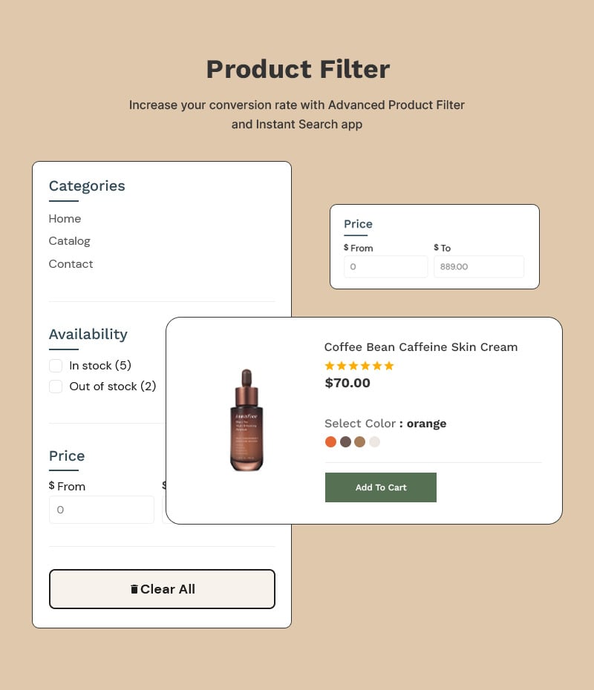Open the Contact page link
This screenshot has height=690, width=594.
(x=71, y=264)
